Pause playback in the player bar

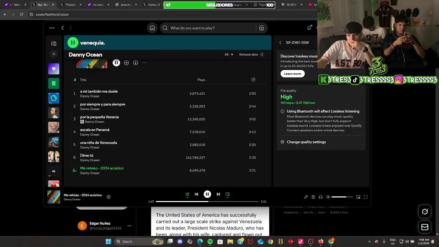207,194
